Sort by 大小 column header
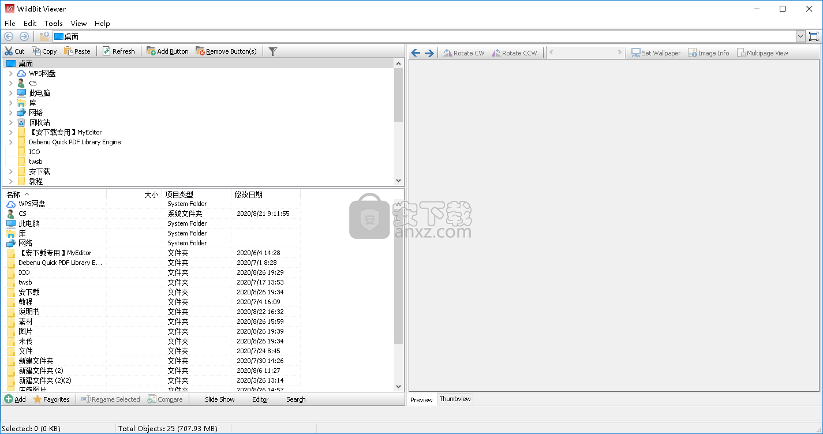This screenshot has height=434, width=823. click(134, 194)
